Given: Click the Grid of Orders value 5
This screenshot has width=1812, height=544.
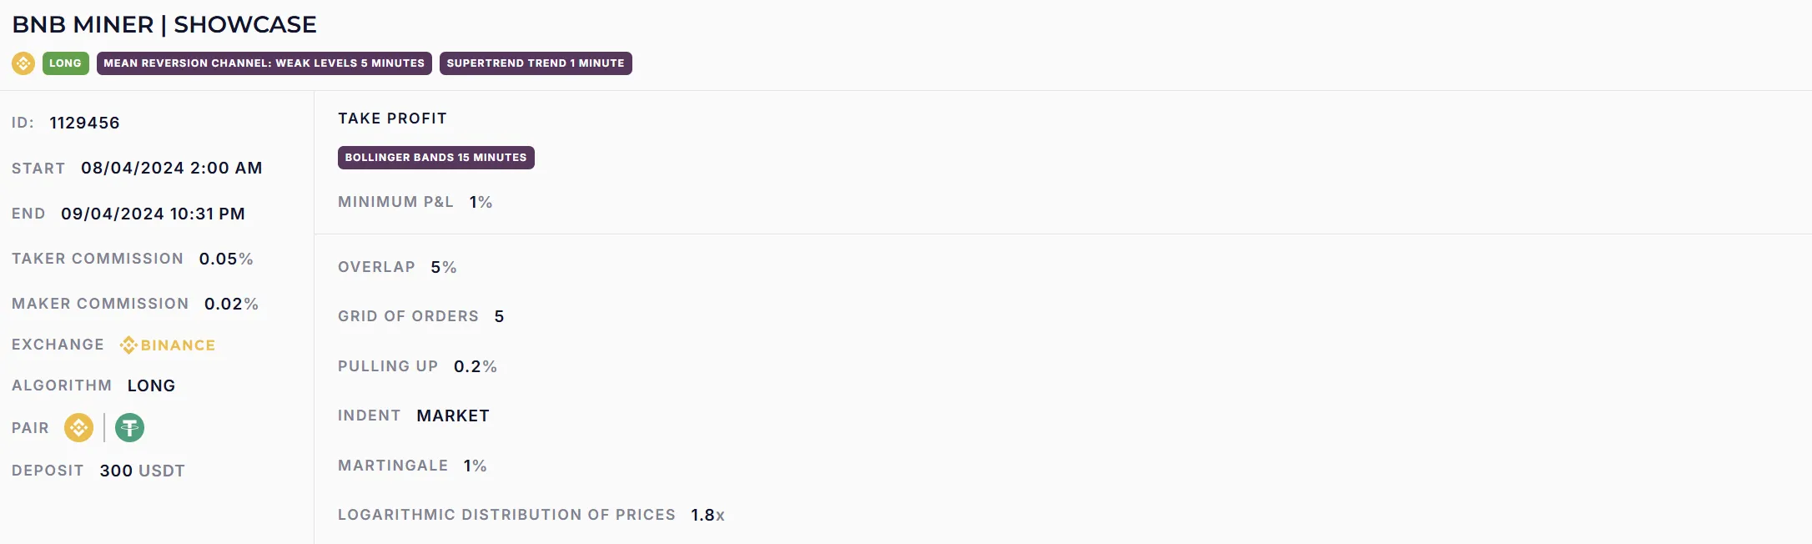Looking at the screenshot, I should 499,317.
